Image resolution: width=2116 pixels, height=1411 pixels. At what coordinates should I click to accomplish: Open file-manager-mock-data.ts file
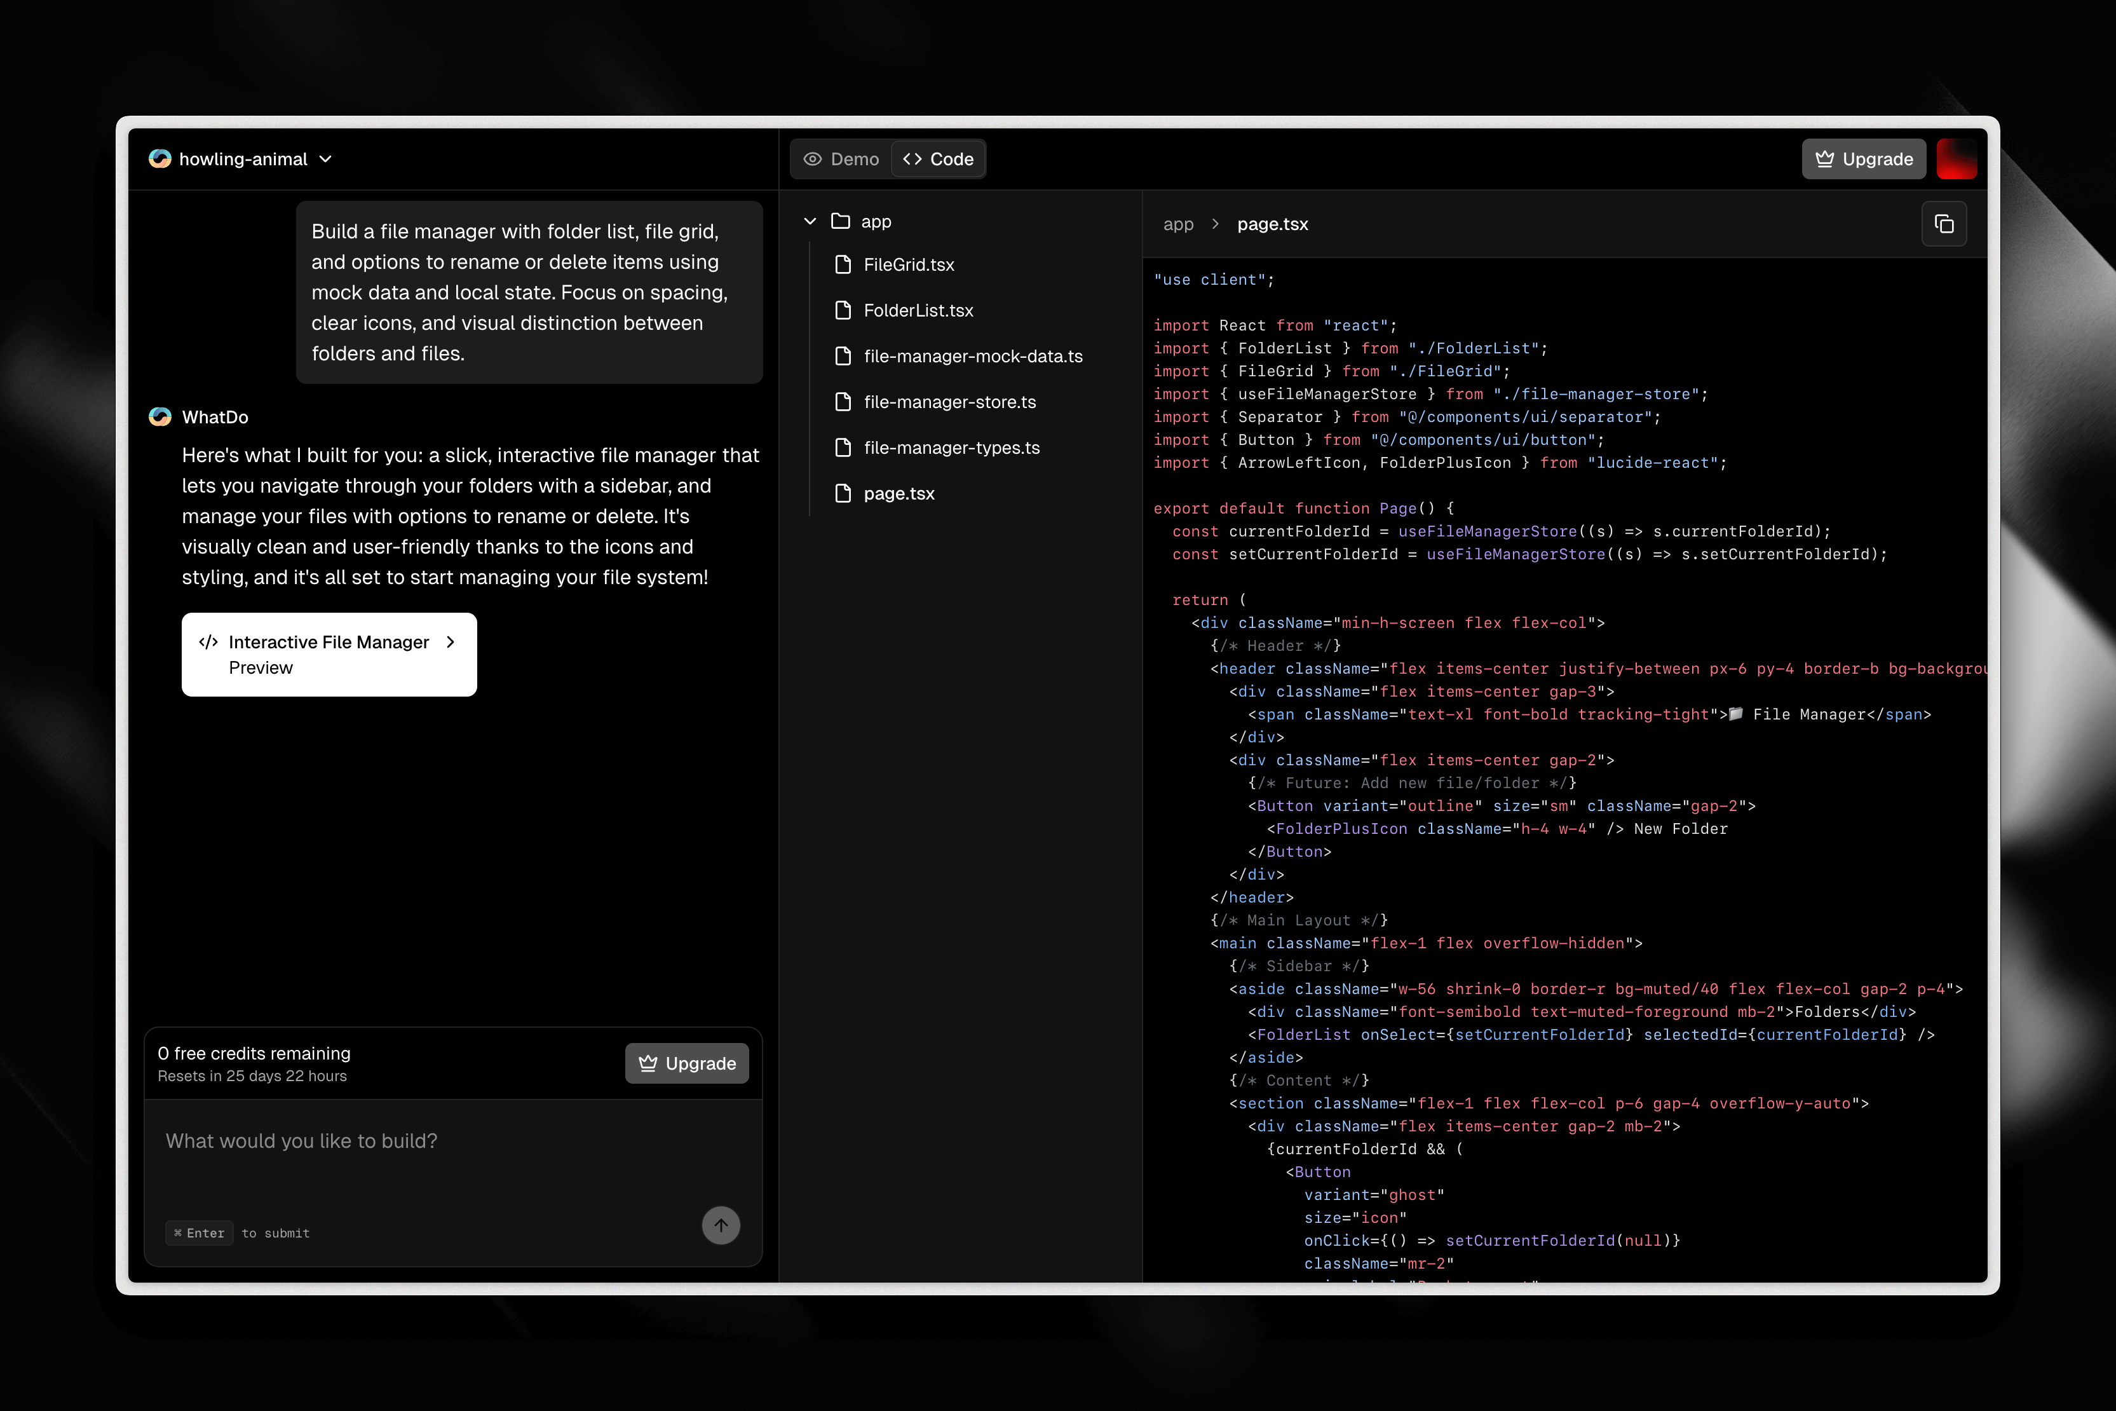click(x=972, y=357)
